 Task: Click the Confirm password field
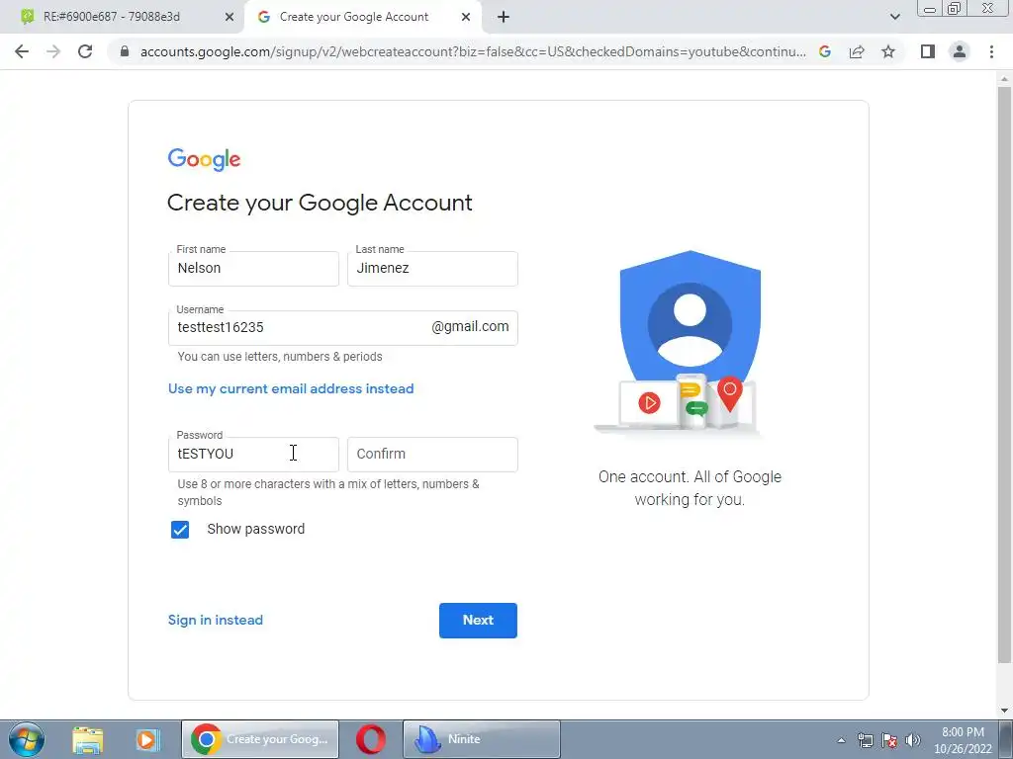click(432, 455)
